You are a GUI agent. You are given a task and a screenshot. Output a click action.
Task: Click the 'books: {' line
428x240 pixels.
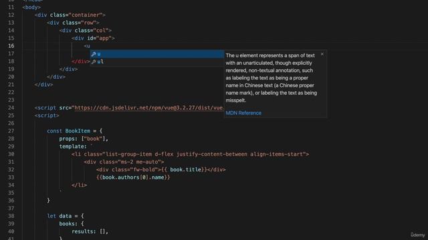(72, 224)
